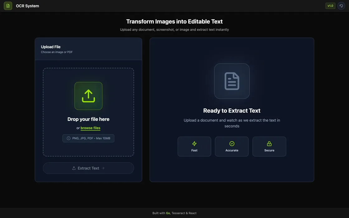Click the Ready to Extract Text heading
Viewport: 349px width, 218px height.
coord(232,111)
